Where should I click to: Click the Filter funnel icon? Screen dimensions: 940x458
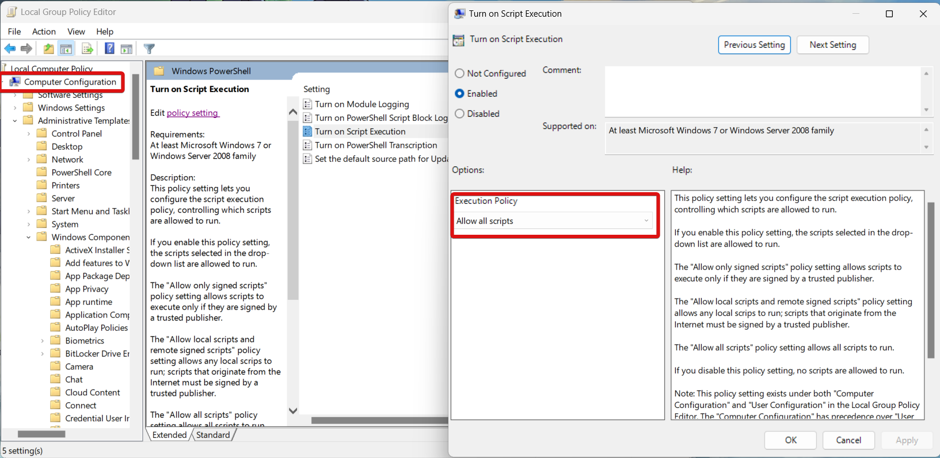[149, 49]
